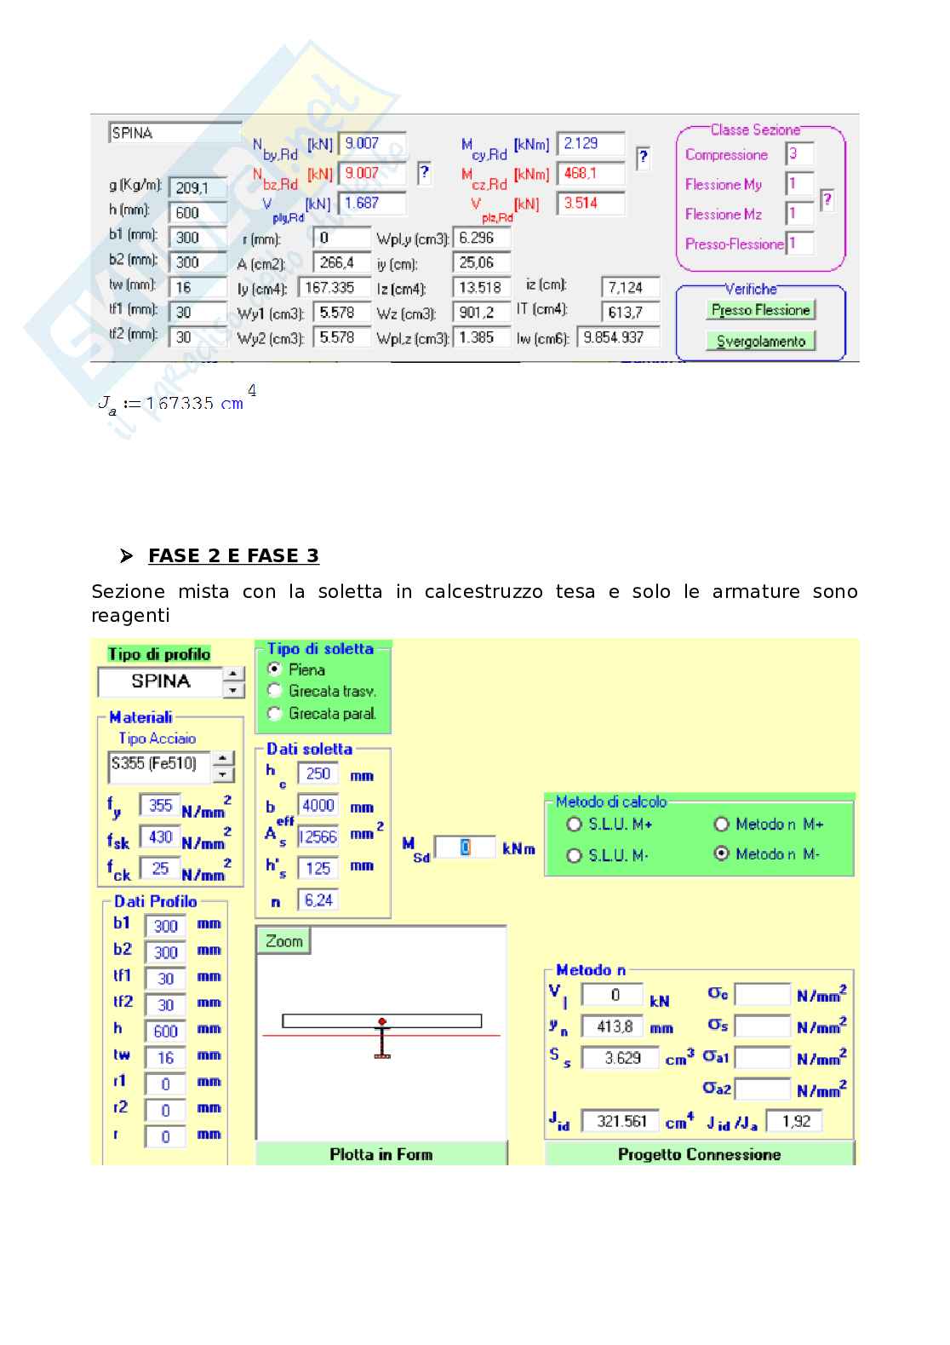Click down arrow of Tipo Acciaio selector

pyautogui.click(x=223, y=774)
